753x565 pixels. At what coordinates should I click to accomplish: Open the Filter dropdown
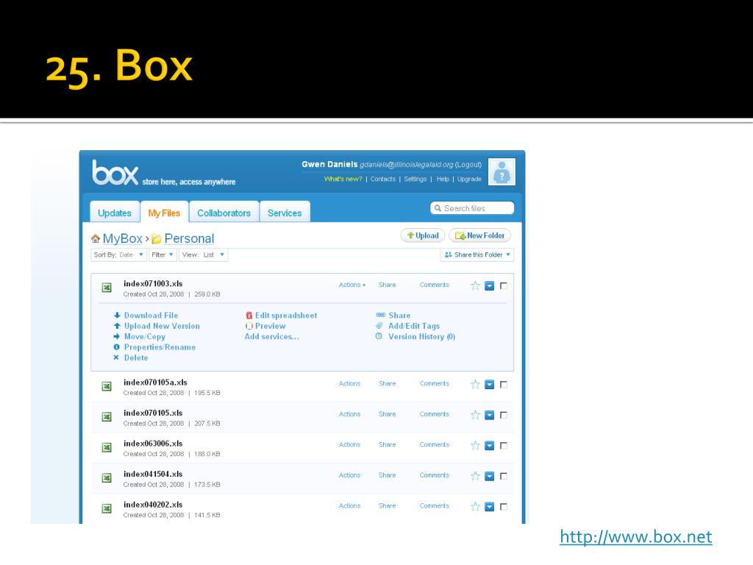[x=163, y=255]
